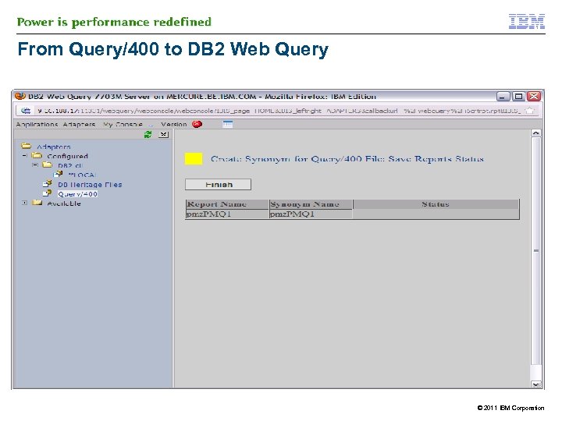Open the My Console menu
Screen dimensions: 562x421
click(123, 124)
